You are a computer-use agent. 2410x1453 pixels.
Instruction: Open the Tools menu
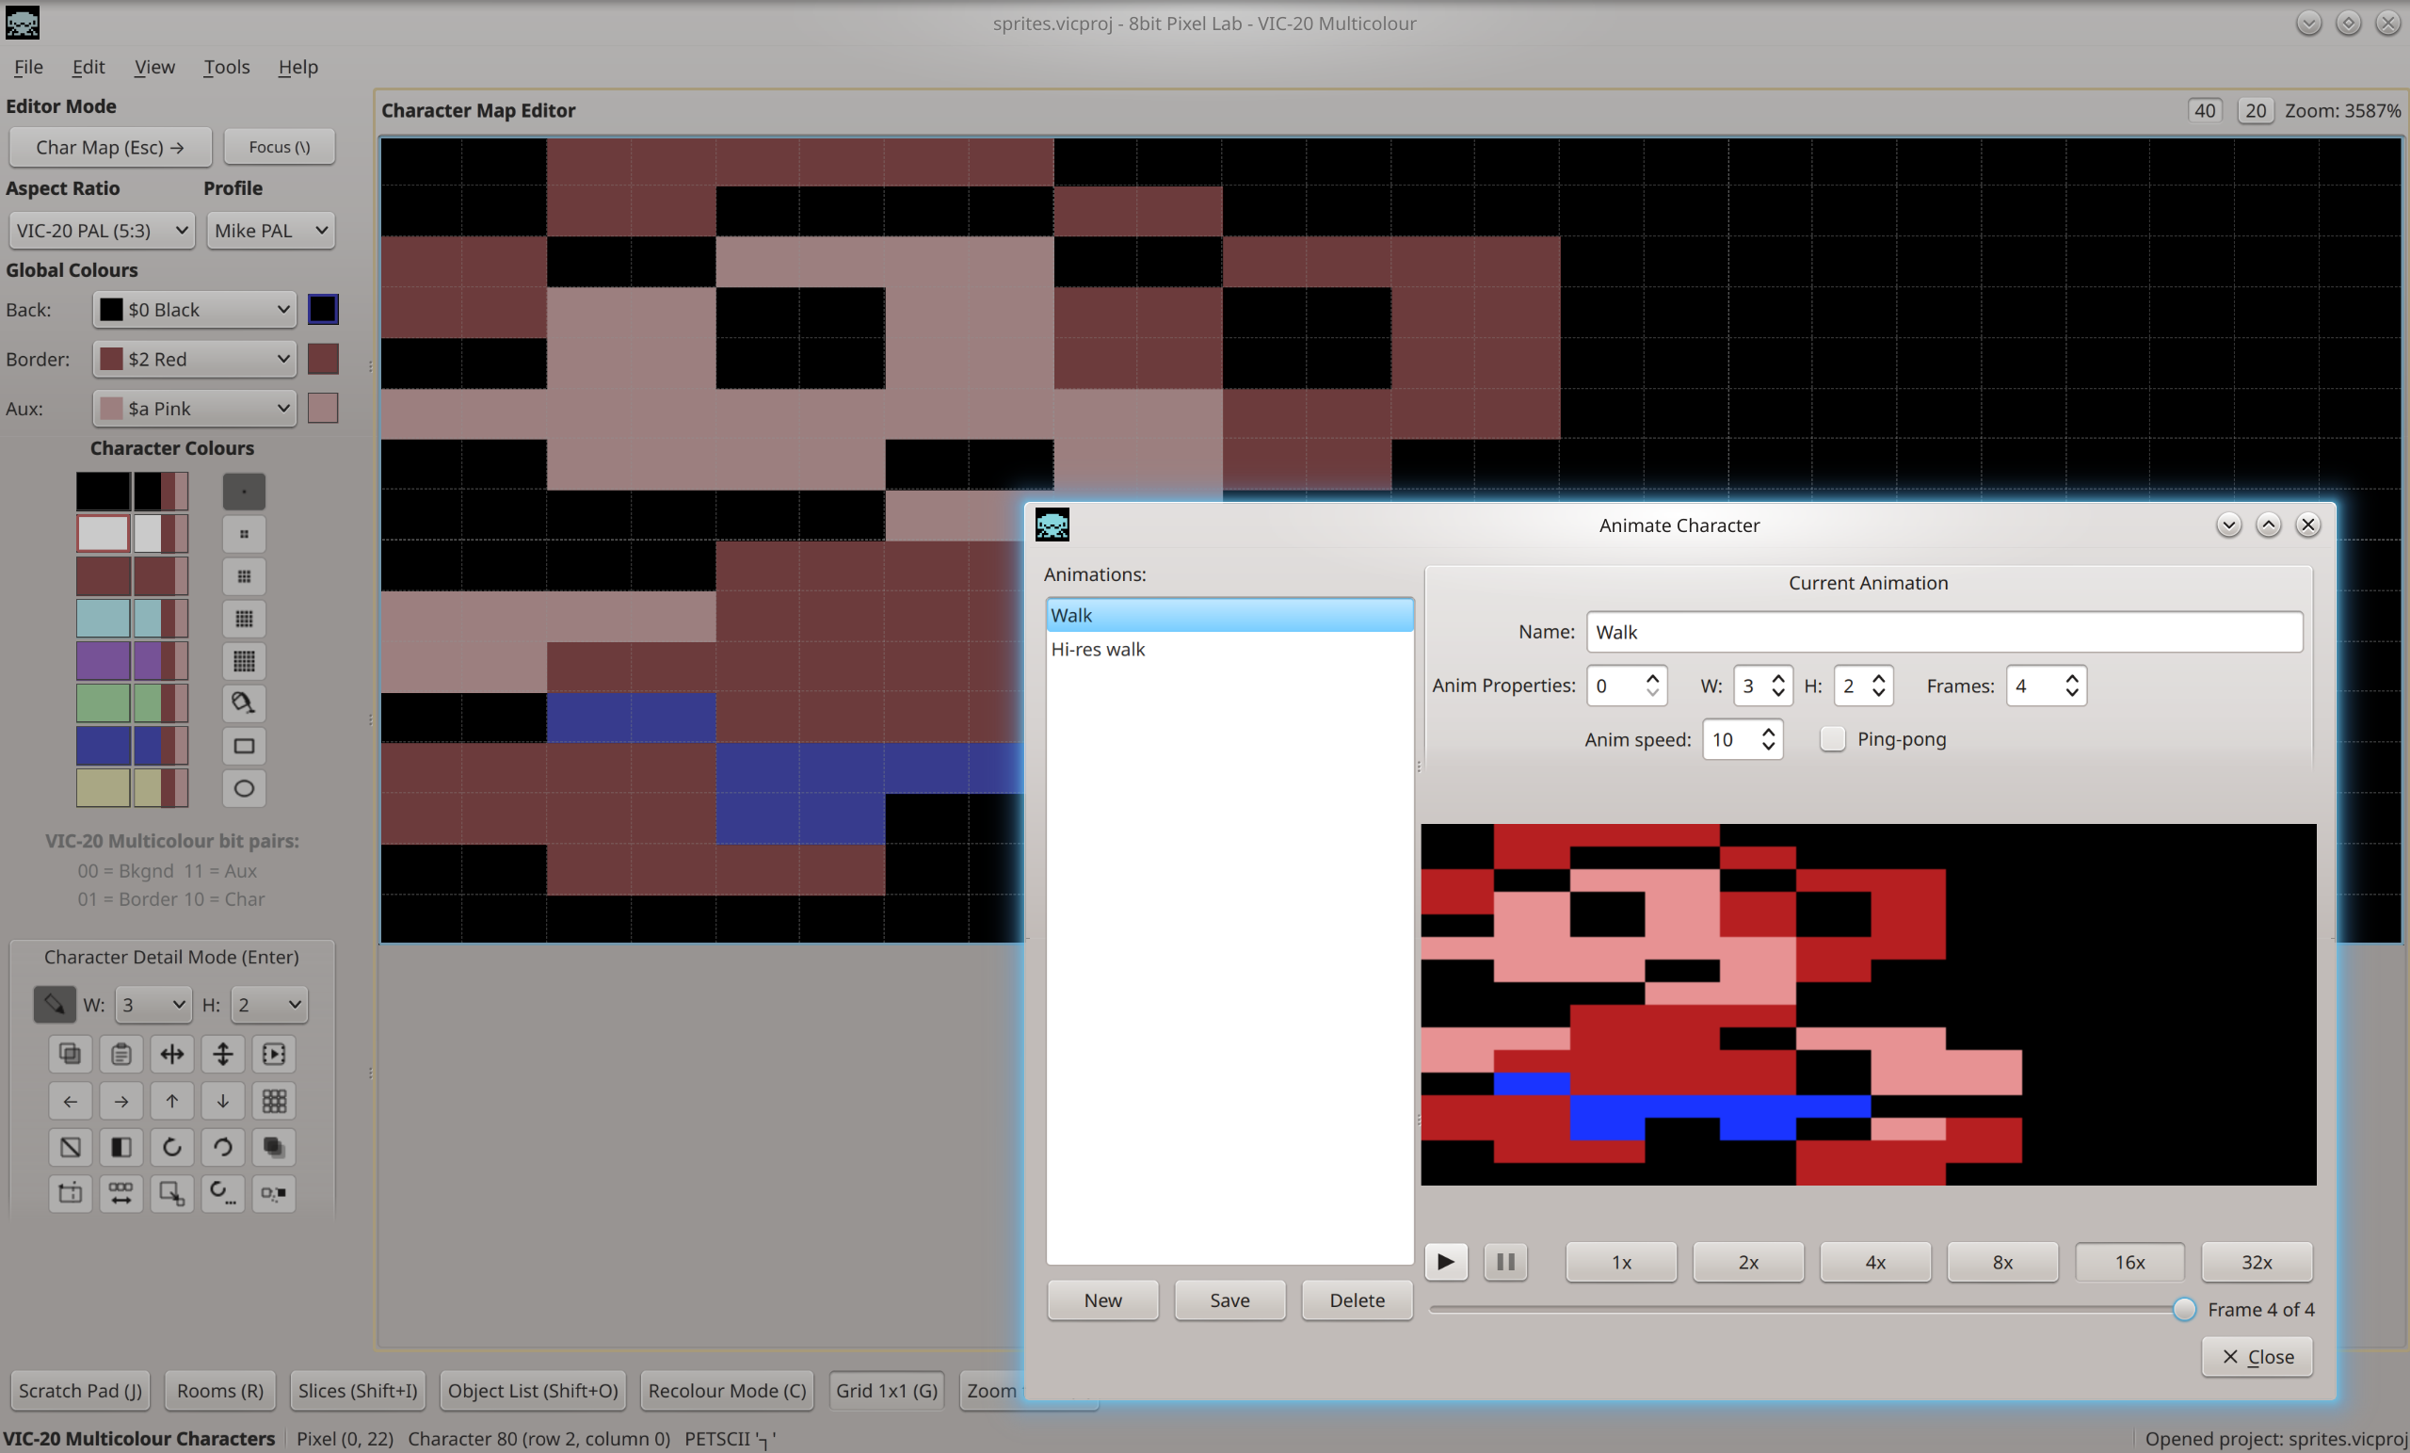pyautogui.click(x=227, y=67)
